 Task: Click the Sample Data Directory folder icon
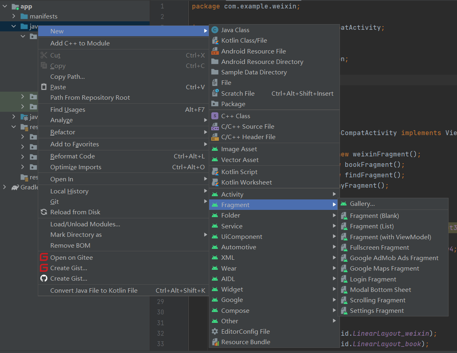(x=215, y=72)
